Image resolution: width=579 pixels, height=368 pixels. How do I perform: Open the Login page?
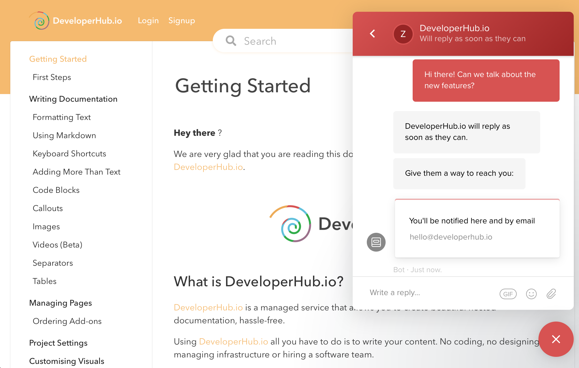pos(148,21)
